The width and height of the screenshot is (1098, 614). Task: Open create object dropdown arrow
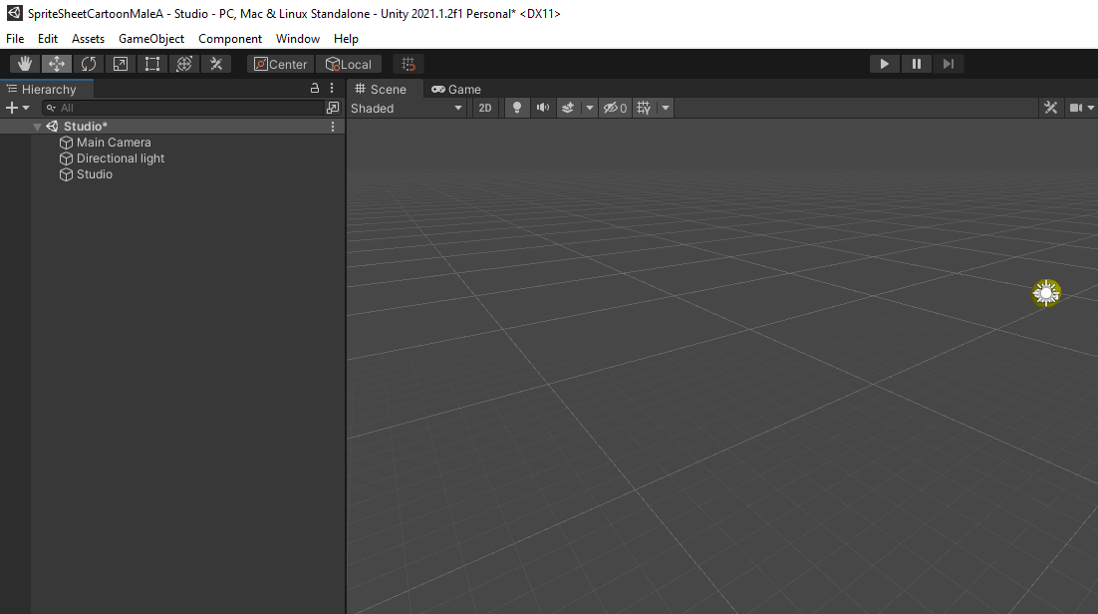[x=26, y=108]
